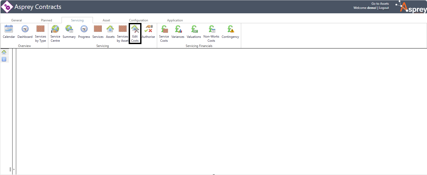Click the Edit Costs icon
427x175 pixels.
coord(135,29)
